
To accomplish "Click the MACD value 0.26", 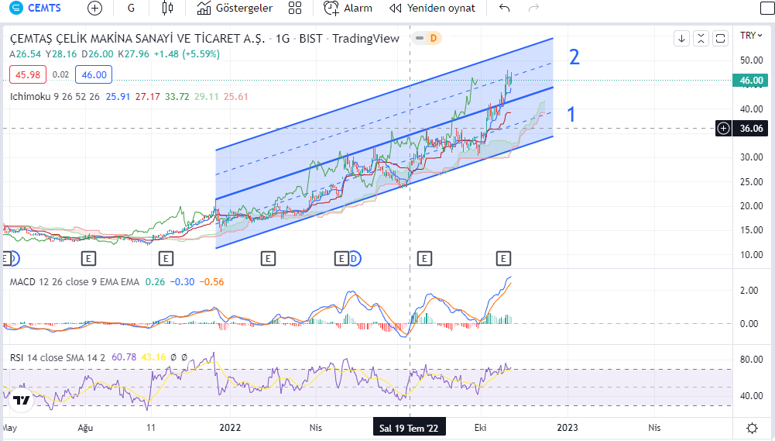I will 155,281.
